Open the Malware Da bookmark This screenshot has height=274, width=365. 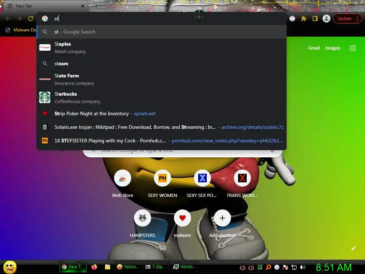point(21,30)
